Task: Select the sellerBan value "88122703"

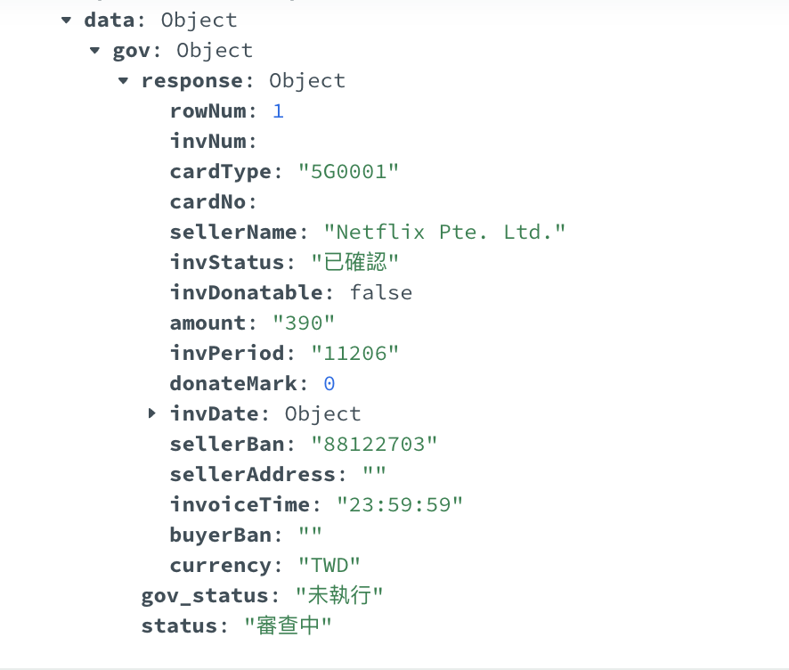Action: (374, 444)
